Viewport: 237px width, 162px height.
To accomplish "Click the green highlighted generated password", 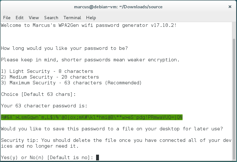I will (x=92, y=117).
